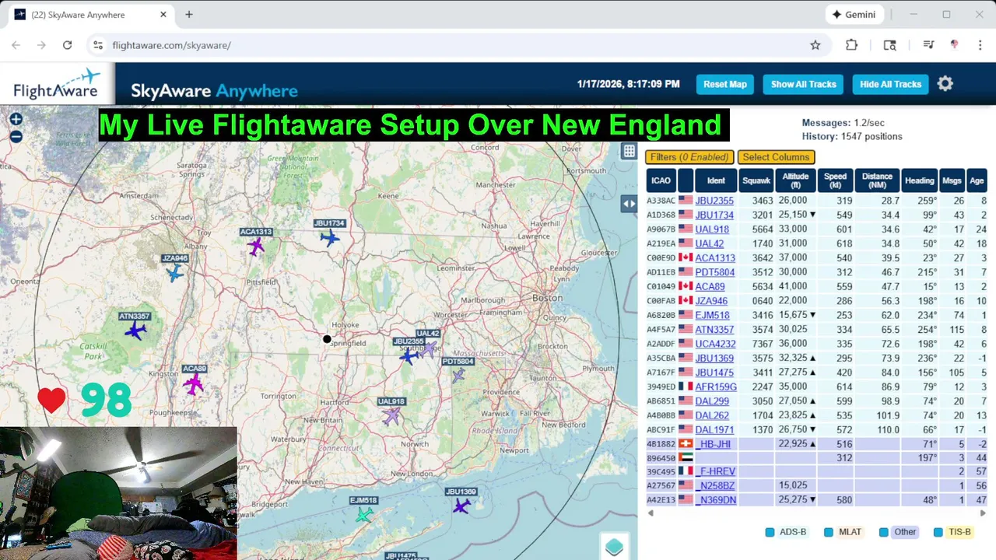Open the Chrome extensions puzzle icon
The height and width of the screenshot is (560, 996).
tap(851, 45)
